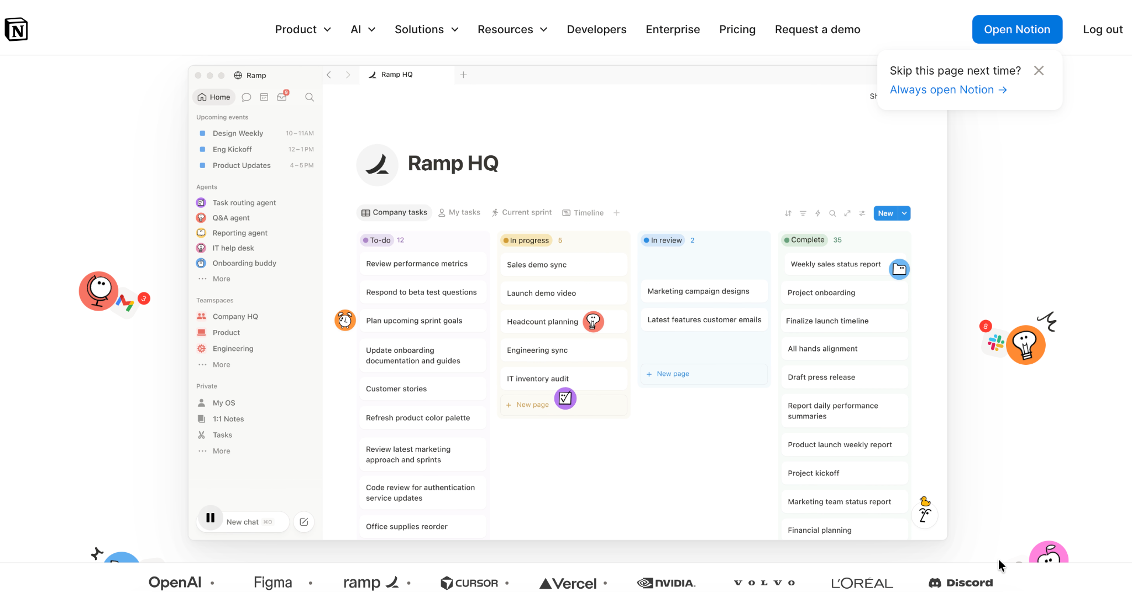Open the chat bubble icon in sidebar
Image resolution: width=1132 pixels, height=592 pixels.
[x=247, y=97]
